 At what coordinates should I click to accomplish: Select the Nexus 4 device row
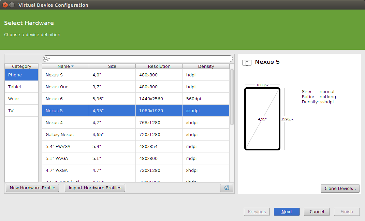pos(136,122)
